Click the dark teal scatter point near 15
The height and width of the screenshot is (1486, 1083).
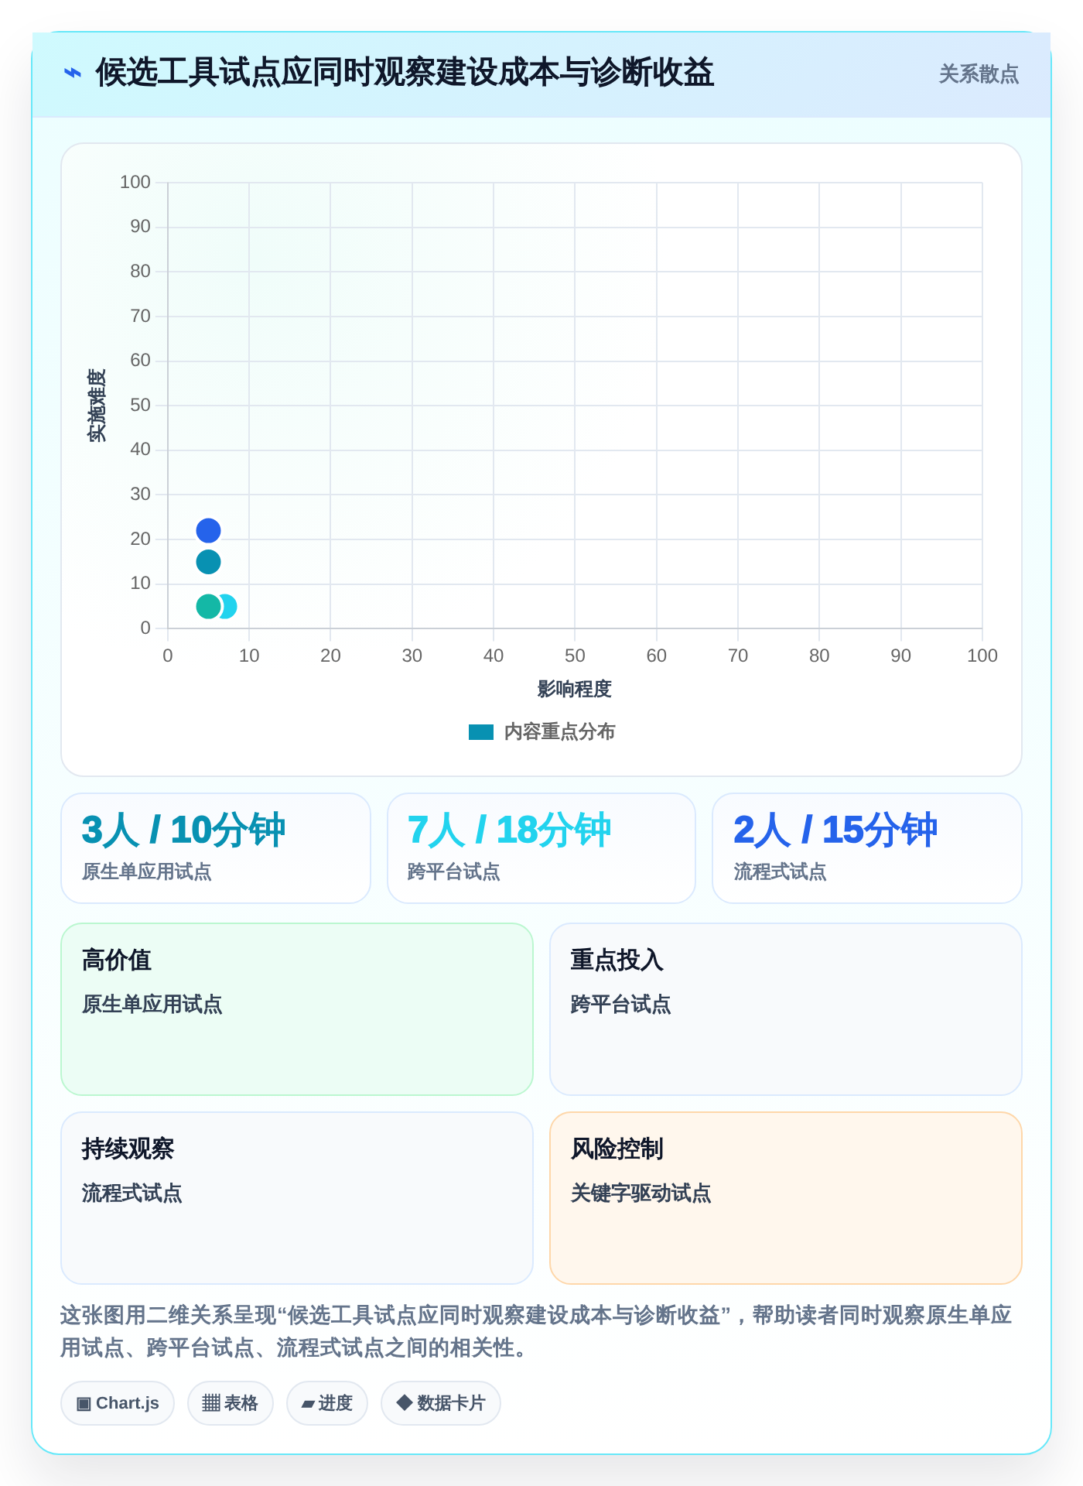[208, 562]
